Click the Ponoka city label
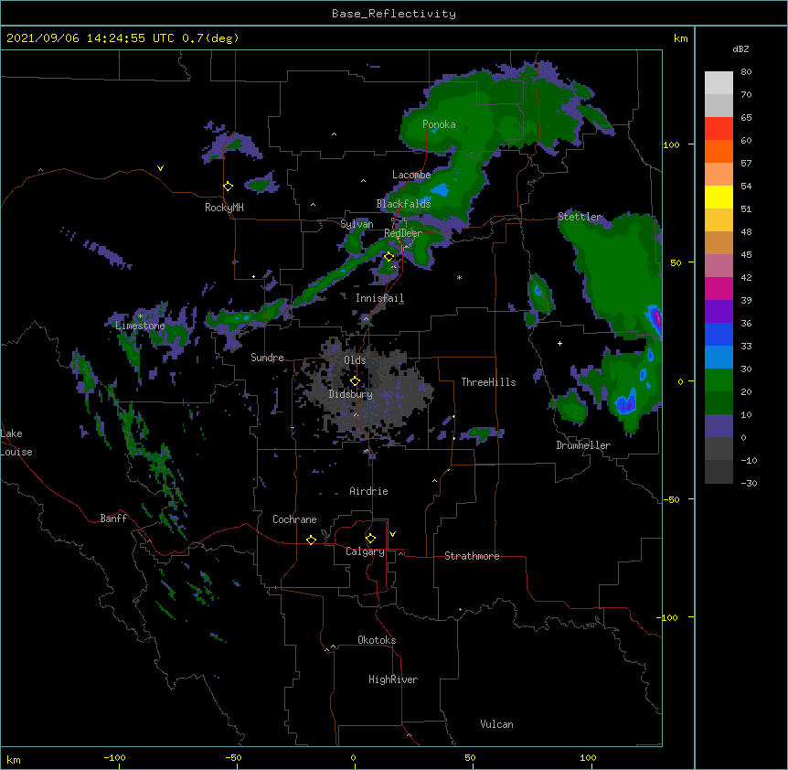Viewport: 788px width, 770px height. click(x=439, y=124)
